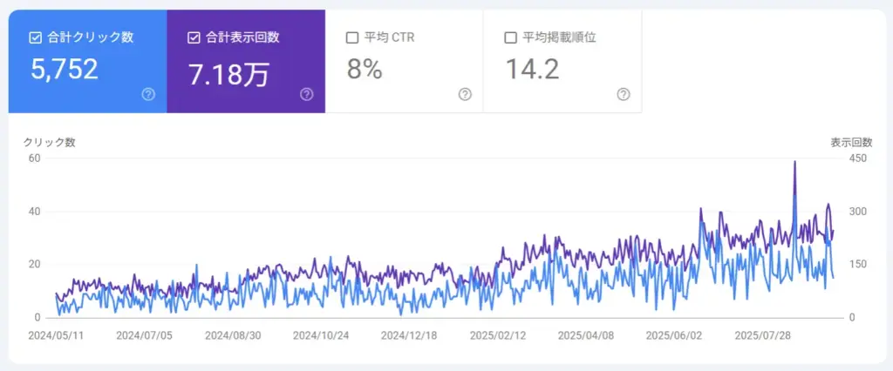Uncheck the 合計表示回数 checkbox

[194, 37]
